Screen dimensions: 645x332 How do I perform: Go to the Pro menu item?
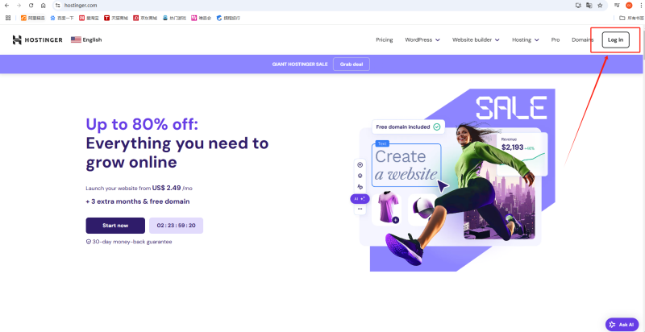tap(556, 39)
